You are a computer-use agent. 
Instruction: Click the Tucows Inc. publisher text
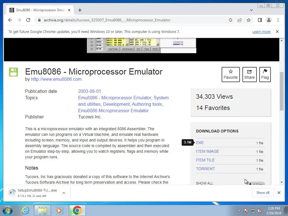tap(90, 117)
